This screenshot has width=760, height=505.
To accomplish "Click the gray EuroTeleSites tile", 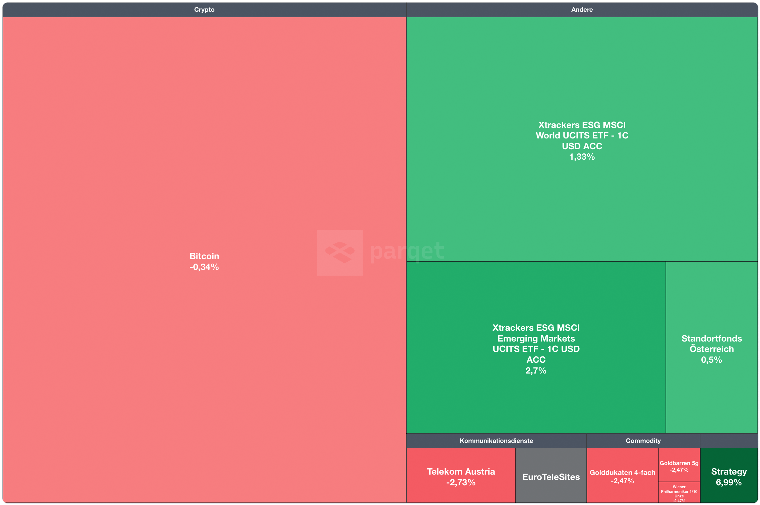I will click(x=551, y=477).
